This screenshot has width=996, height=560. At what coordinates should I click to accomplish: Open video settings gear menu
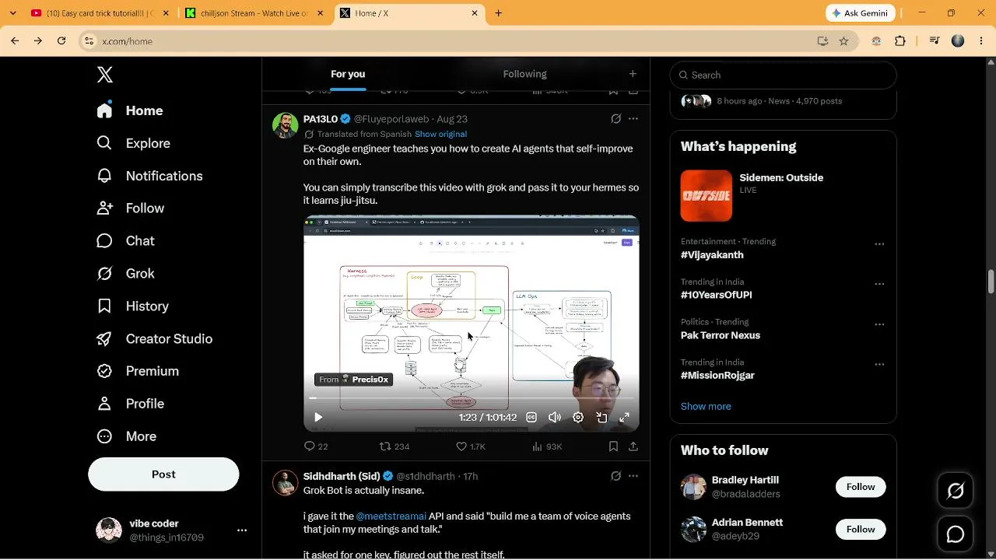tap(578, 418)
